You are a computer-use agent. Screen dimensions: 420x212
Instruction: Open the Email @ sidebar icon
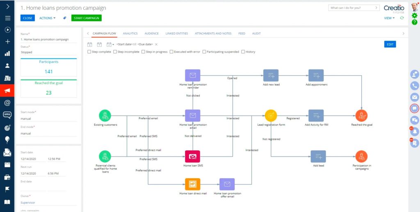pyautogui.click(x=7, y=103)
